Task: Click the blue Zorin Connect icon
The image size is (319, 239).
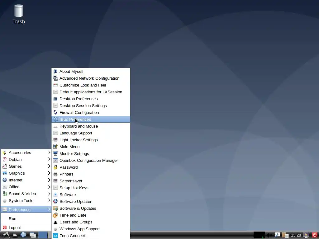Action: click(x=55, y=236)
